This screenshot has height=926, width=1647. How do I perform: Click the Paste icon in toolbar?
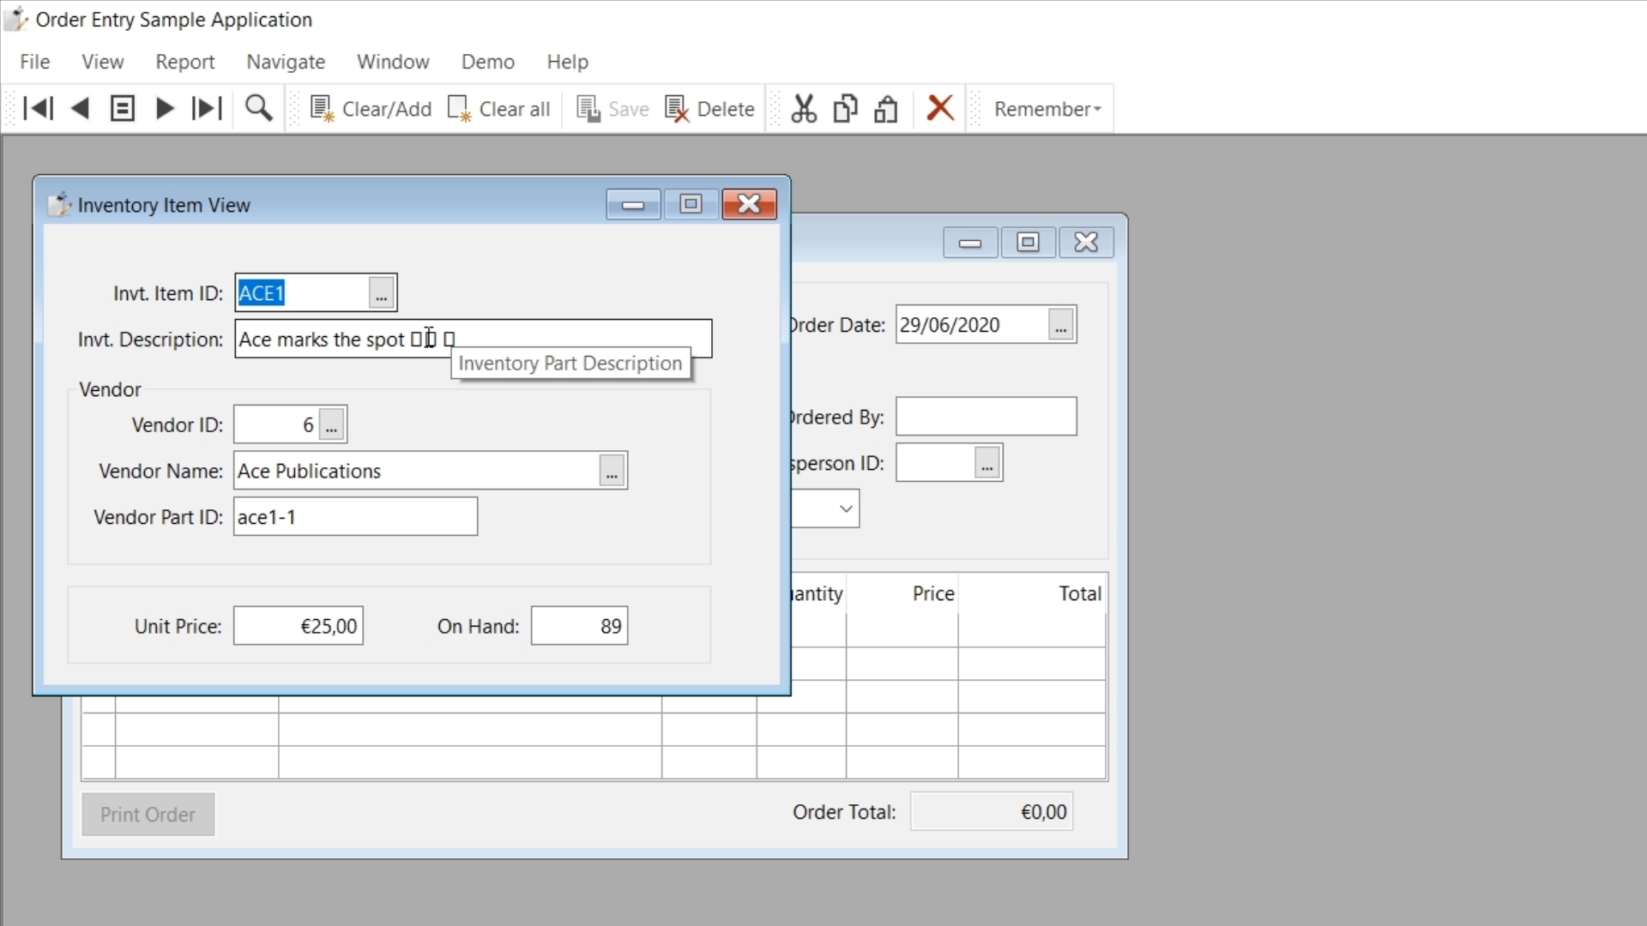[x=886, y=109]
